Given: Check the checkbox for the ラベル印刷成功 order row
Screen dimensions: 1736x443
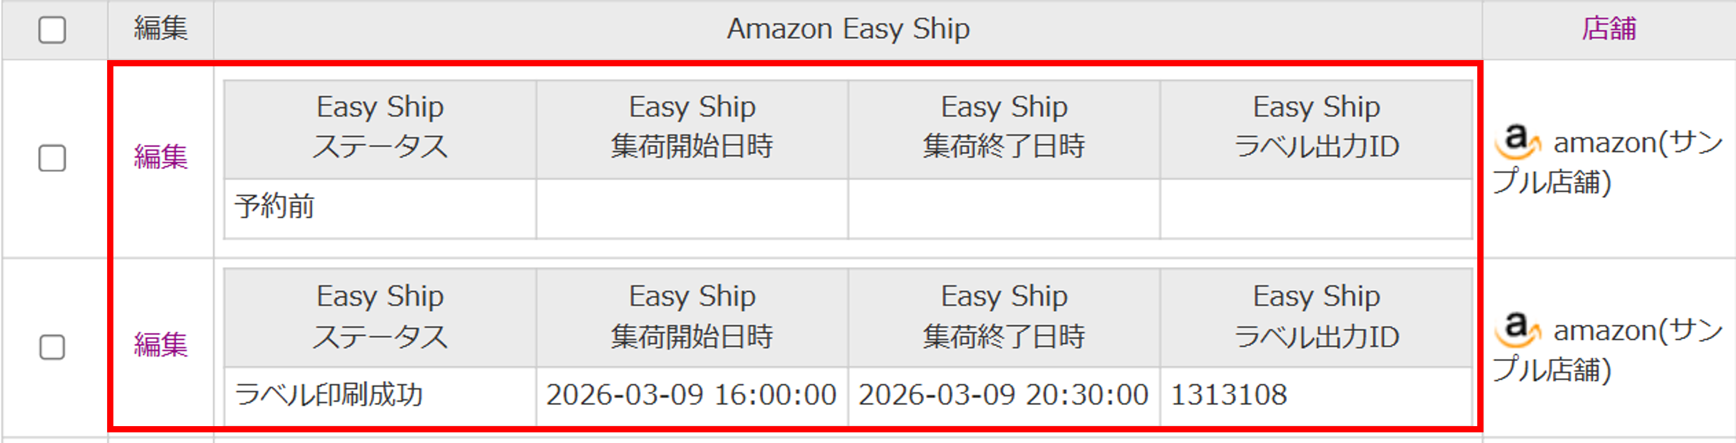Looking at the screenshot, I should point(51,348).
